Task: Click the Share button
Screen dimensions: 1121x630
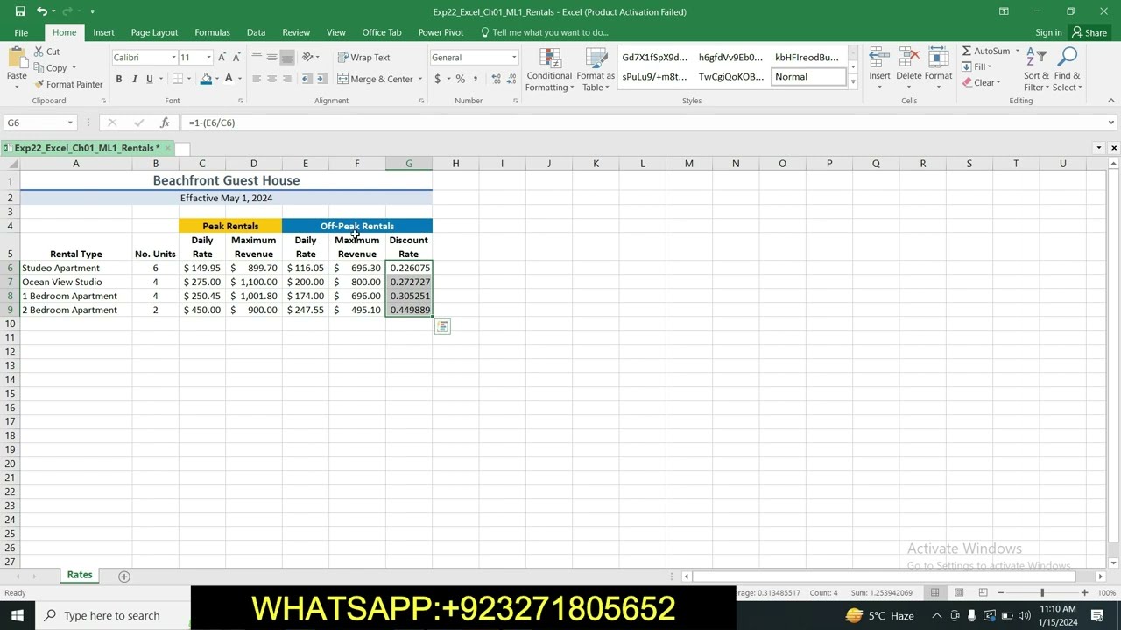Action: point(1089,32)
